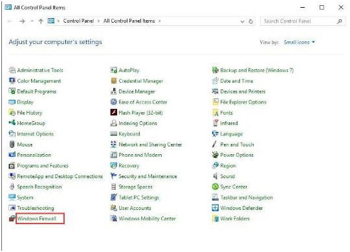Screen dimensions: 350x252
Task: Click the Fonts icon
Action: pyautogui.click(x=215, y=113)
